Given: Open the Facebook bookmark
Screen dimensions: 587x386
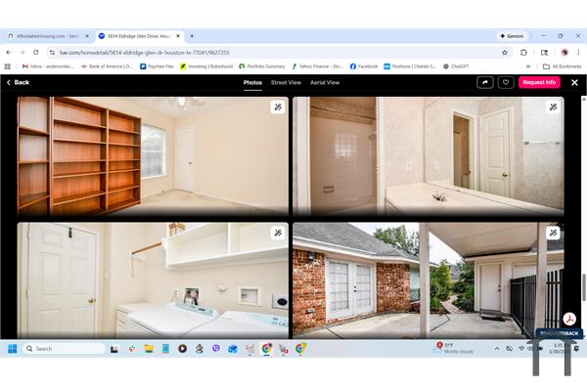Looking at the screenshot, I should click(364, 66).
